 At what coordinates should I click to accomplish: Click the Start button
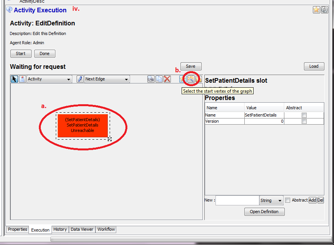coord(21,53)
